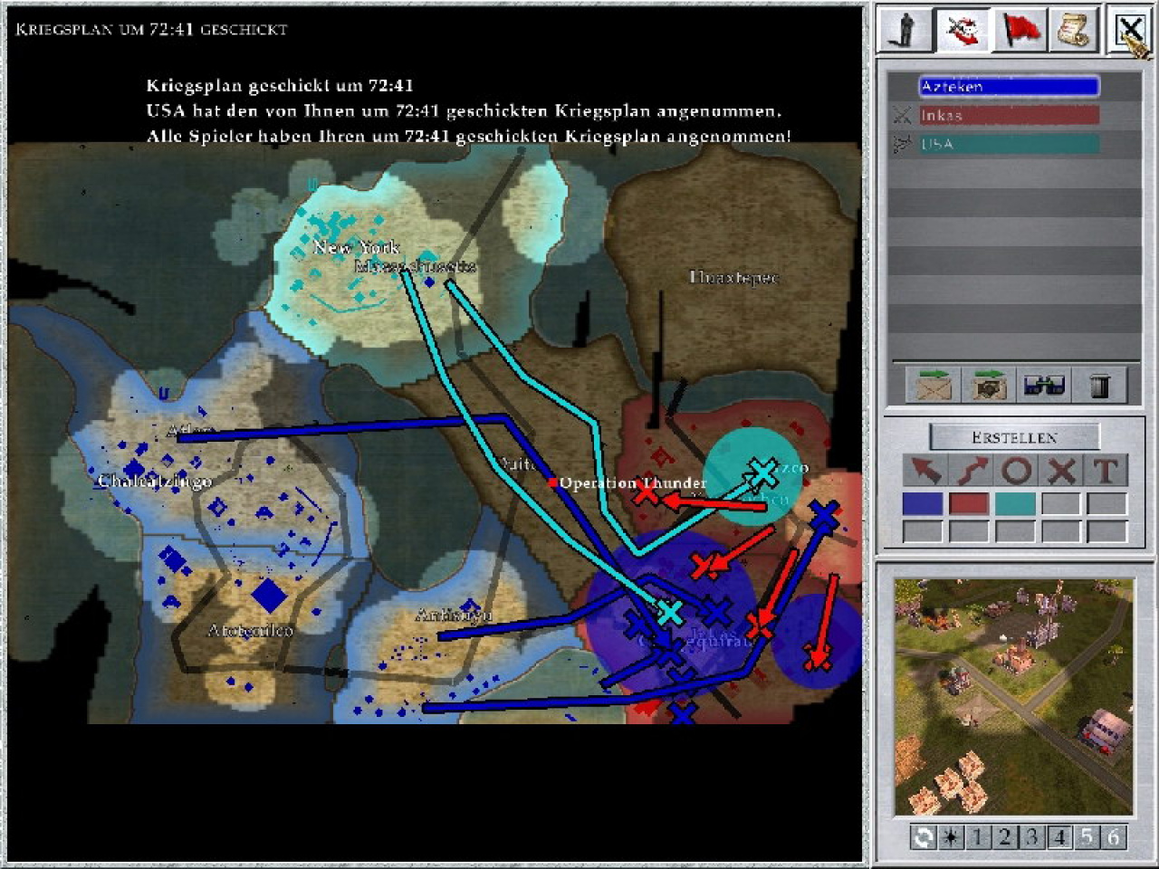This screenshot has height=869, width=1159.
Task: Send war plan using the envelope icon
Action: click(x=933, y=386)
